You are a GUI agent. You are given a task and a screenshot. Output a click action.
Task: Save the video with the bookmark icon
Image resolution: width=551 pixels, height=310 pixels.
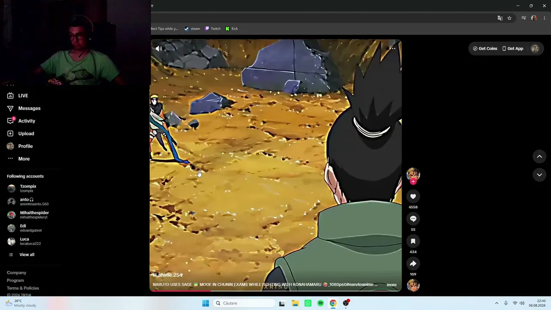pyautogui.click(x=413, y=241)
